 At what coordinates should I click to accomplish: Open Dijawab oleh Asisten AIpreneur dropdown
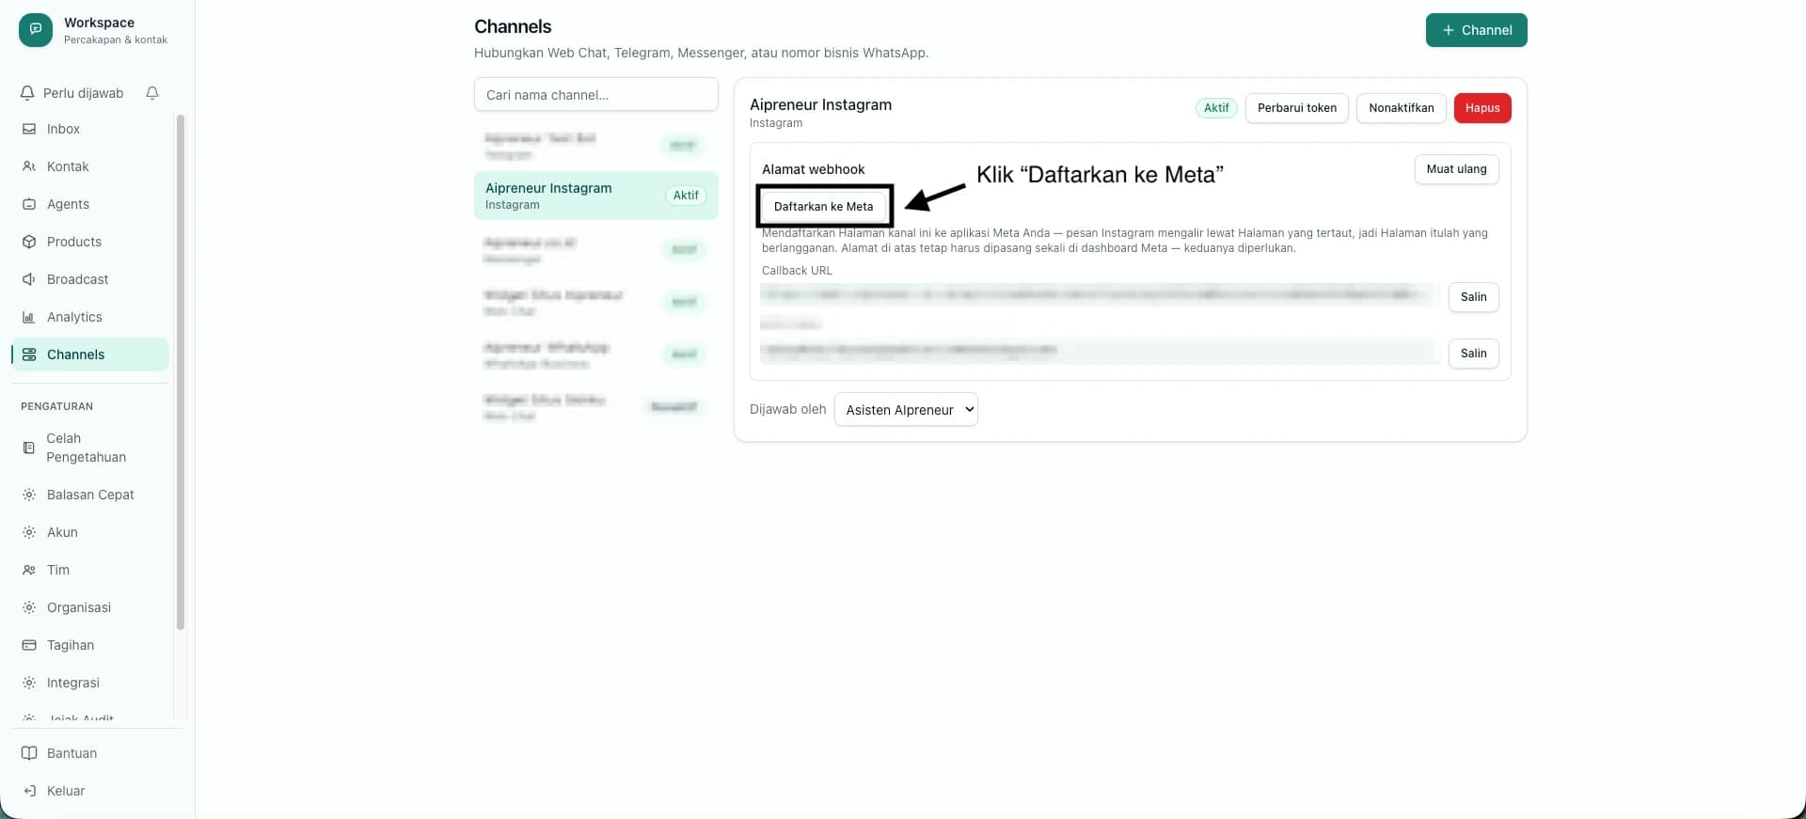906,410
